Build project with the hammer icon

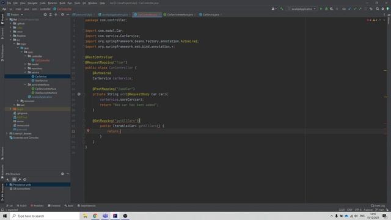coord(282,9)
